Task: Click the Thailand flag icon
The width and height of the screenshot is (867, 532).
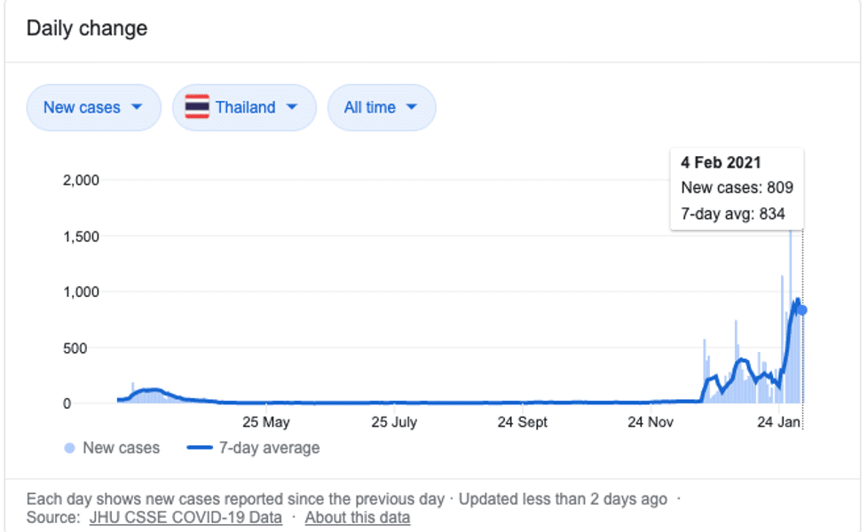Action: [197, 106]
